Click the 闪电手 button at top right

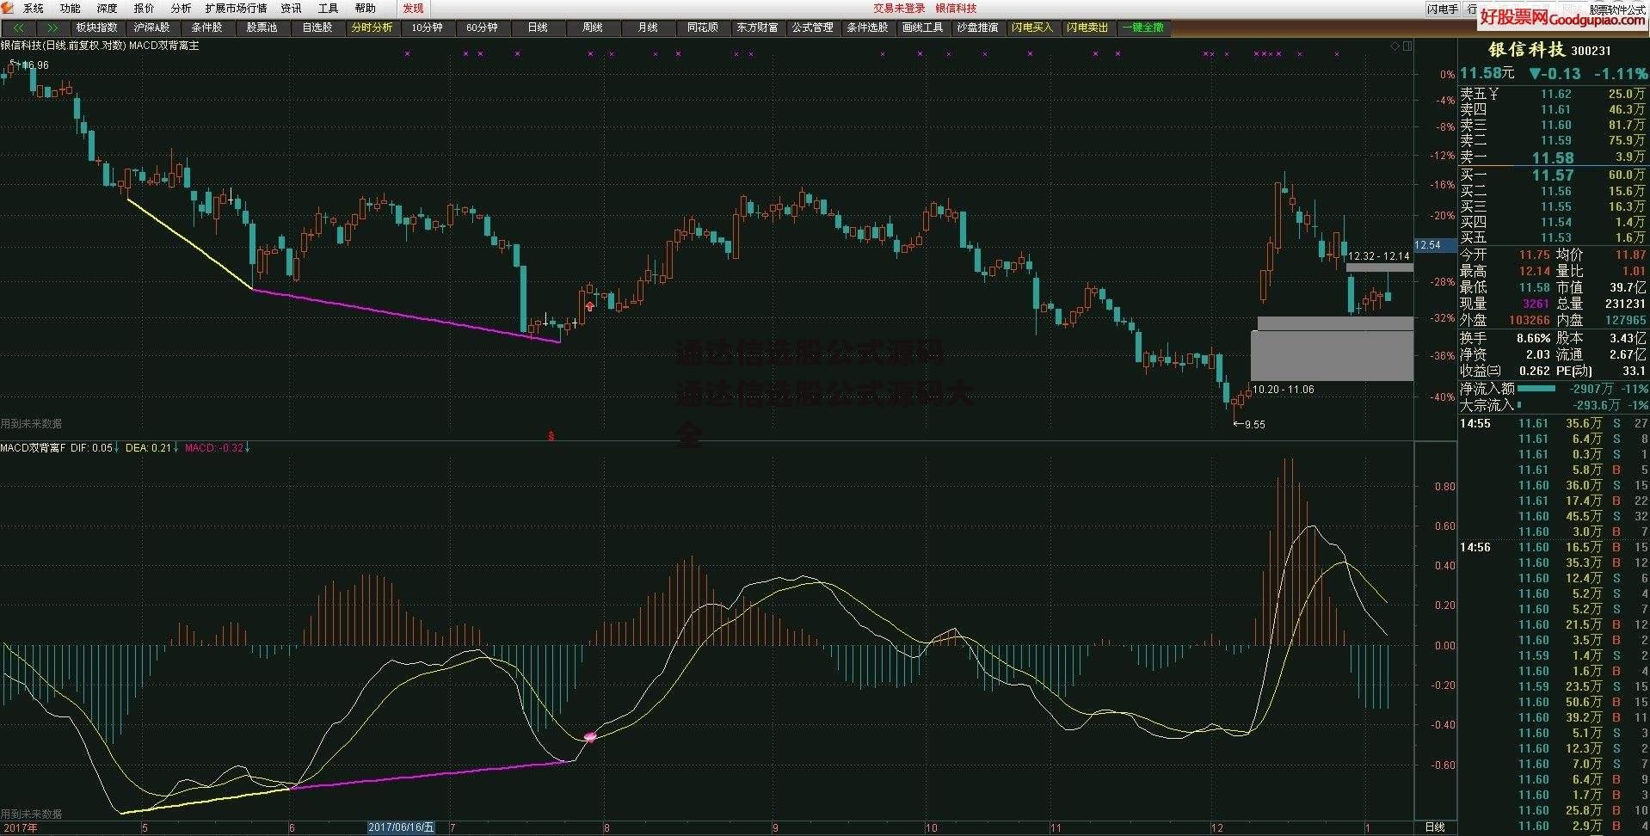[x=1442, y=9]
